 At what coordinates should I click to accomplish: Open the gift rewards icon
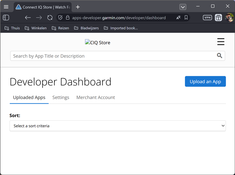(x=218, y=17)
